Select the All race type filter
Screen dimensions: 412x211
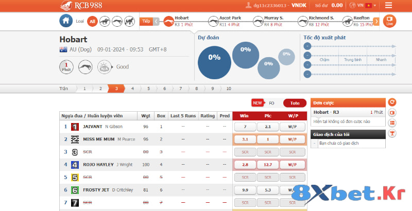tap(92, 21)
